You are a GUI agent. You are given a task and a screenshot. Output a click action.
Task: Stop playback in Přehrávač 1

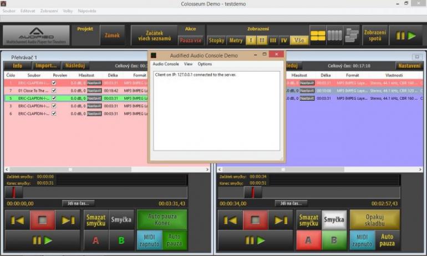(x=43, y=220)
